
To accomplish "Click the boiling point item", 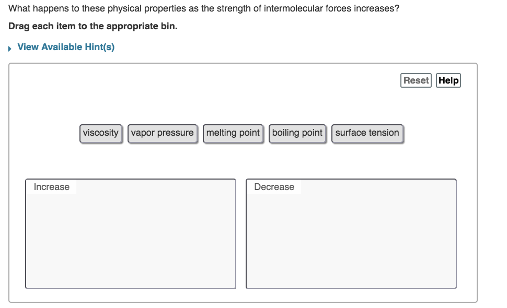I will [x=297, y=133].
